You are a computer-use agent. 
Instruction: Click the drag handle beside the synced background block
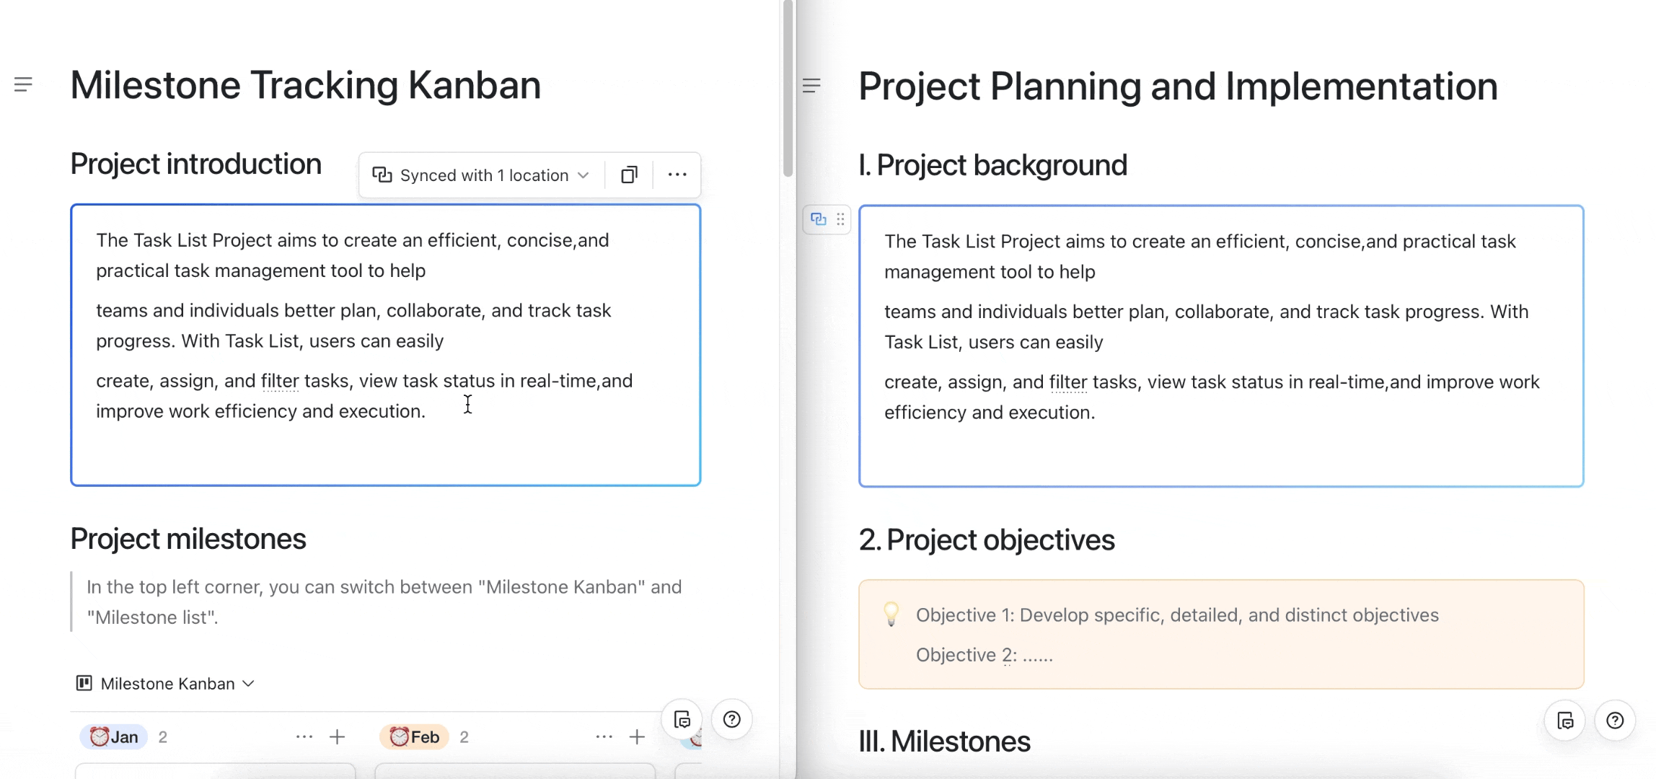840,219
